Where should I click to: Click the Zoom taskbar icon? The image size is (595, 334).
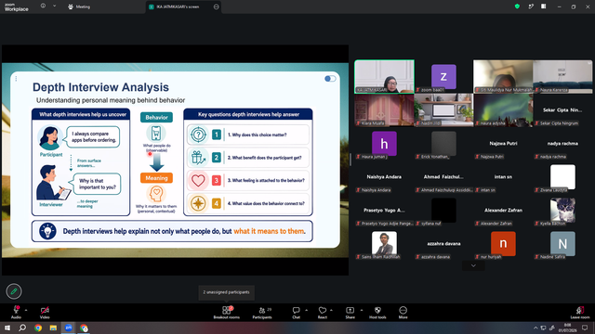[68, 328]
